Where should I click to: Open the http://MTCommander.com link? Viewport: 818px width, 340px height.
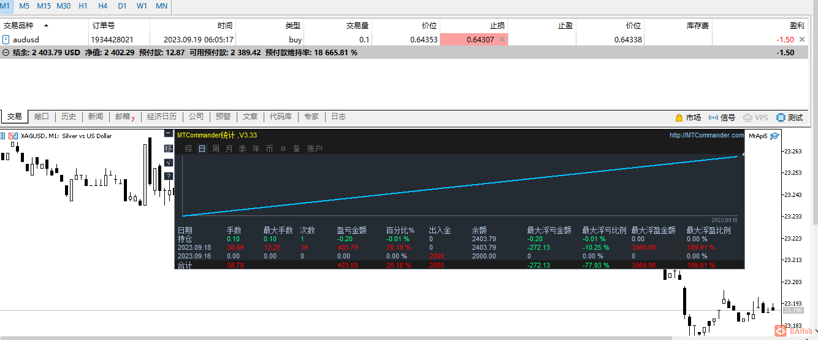tap(706, 135)
